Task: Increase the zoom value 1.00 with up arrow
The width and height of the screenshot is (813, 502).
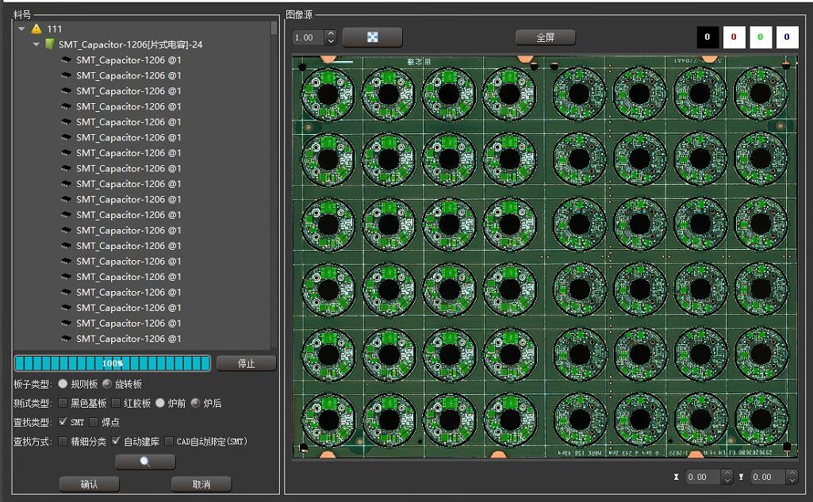Action: [331, 34]
